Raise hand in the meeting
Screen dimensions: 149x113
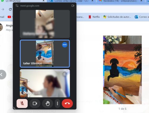[x=48, y=103]
